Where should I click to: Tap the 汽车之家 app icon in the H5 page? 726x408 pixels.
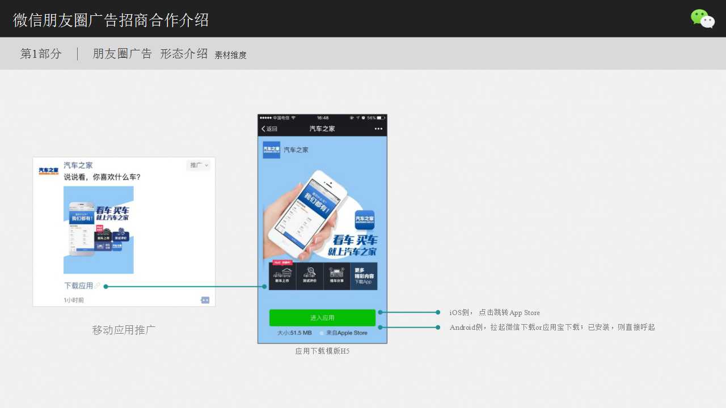click(271, 150)
